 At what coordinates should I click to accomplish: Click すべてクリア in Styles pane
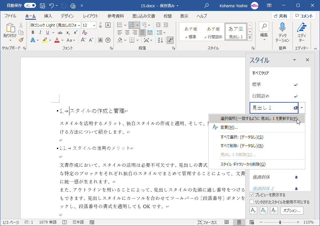click(260, 73)
